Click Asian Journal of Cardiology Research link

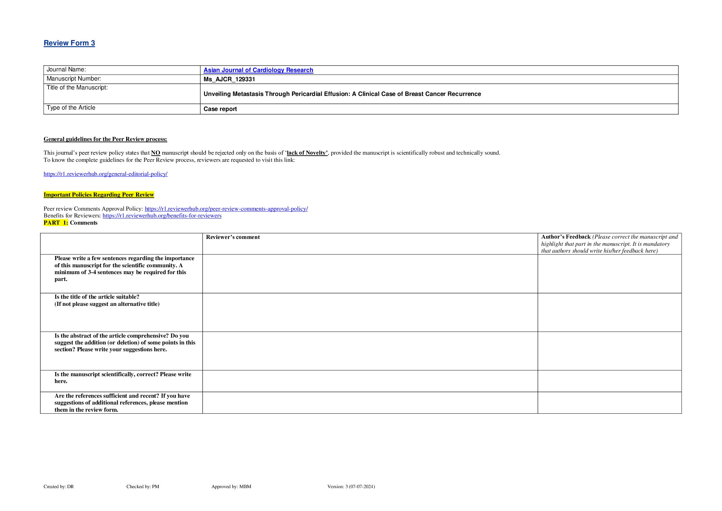coord(258,70)
